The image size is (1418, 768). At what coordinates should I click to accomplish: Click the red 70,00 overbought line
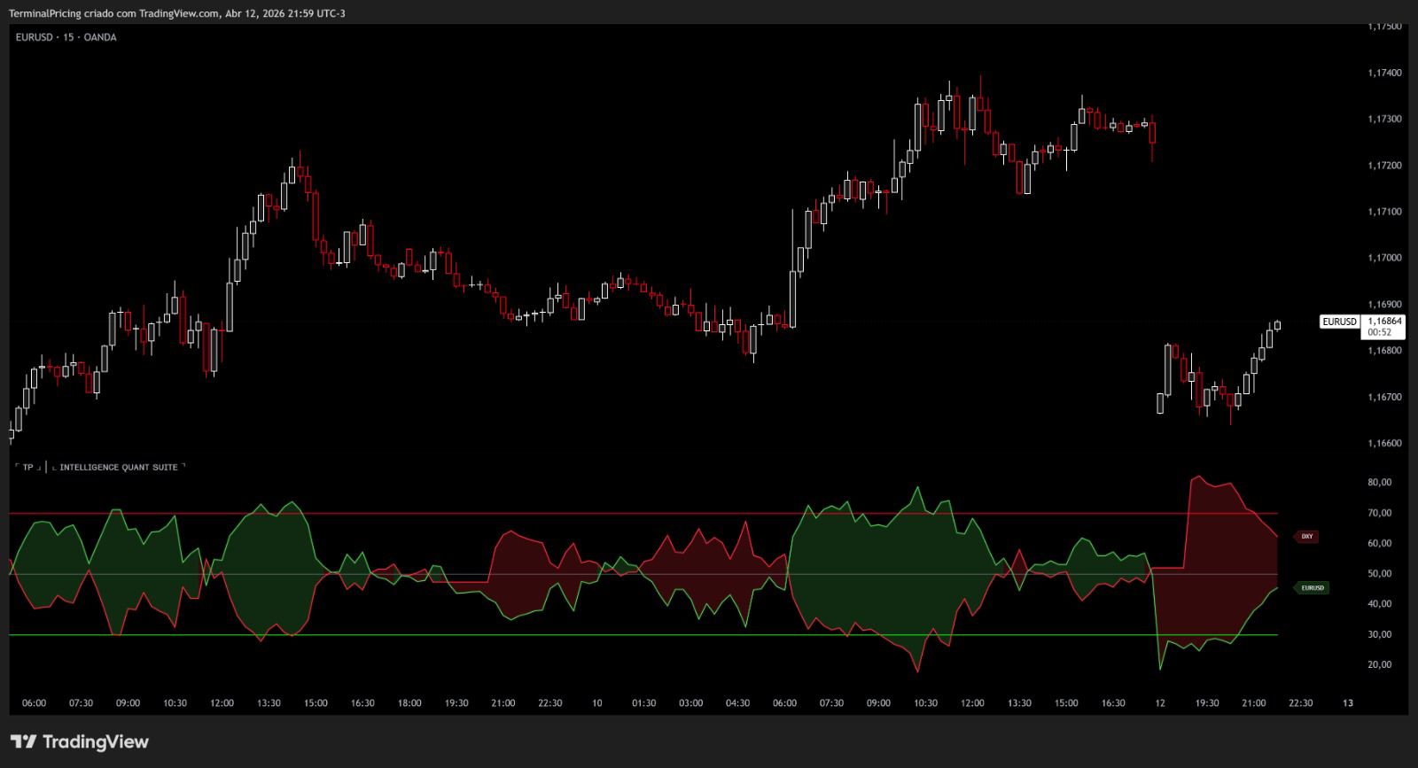[x=620, y=514]
